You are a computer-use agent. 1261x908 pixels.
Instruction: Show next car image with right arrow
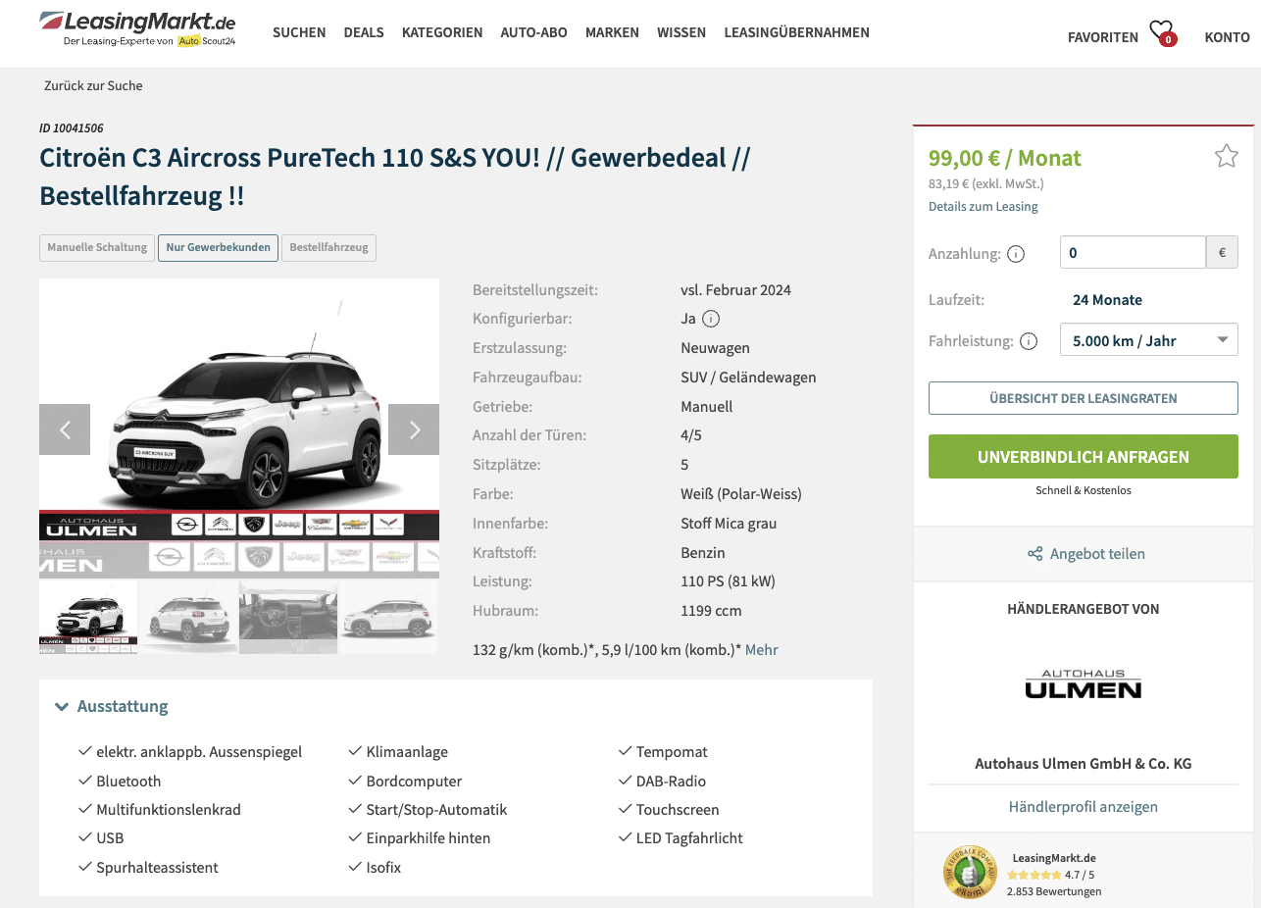pyautogui.click(x=414, y=429)
